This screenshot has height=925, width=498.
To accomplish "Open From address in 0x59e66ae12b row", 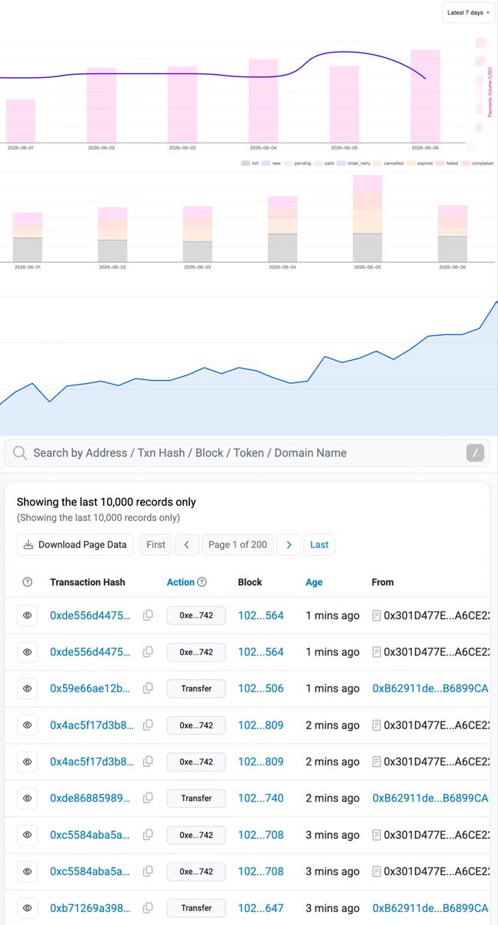I will (x=430, y=688).
